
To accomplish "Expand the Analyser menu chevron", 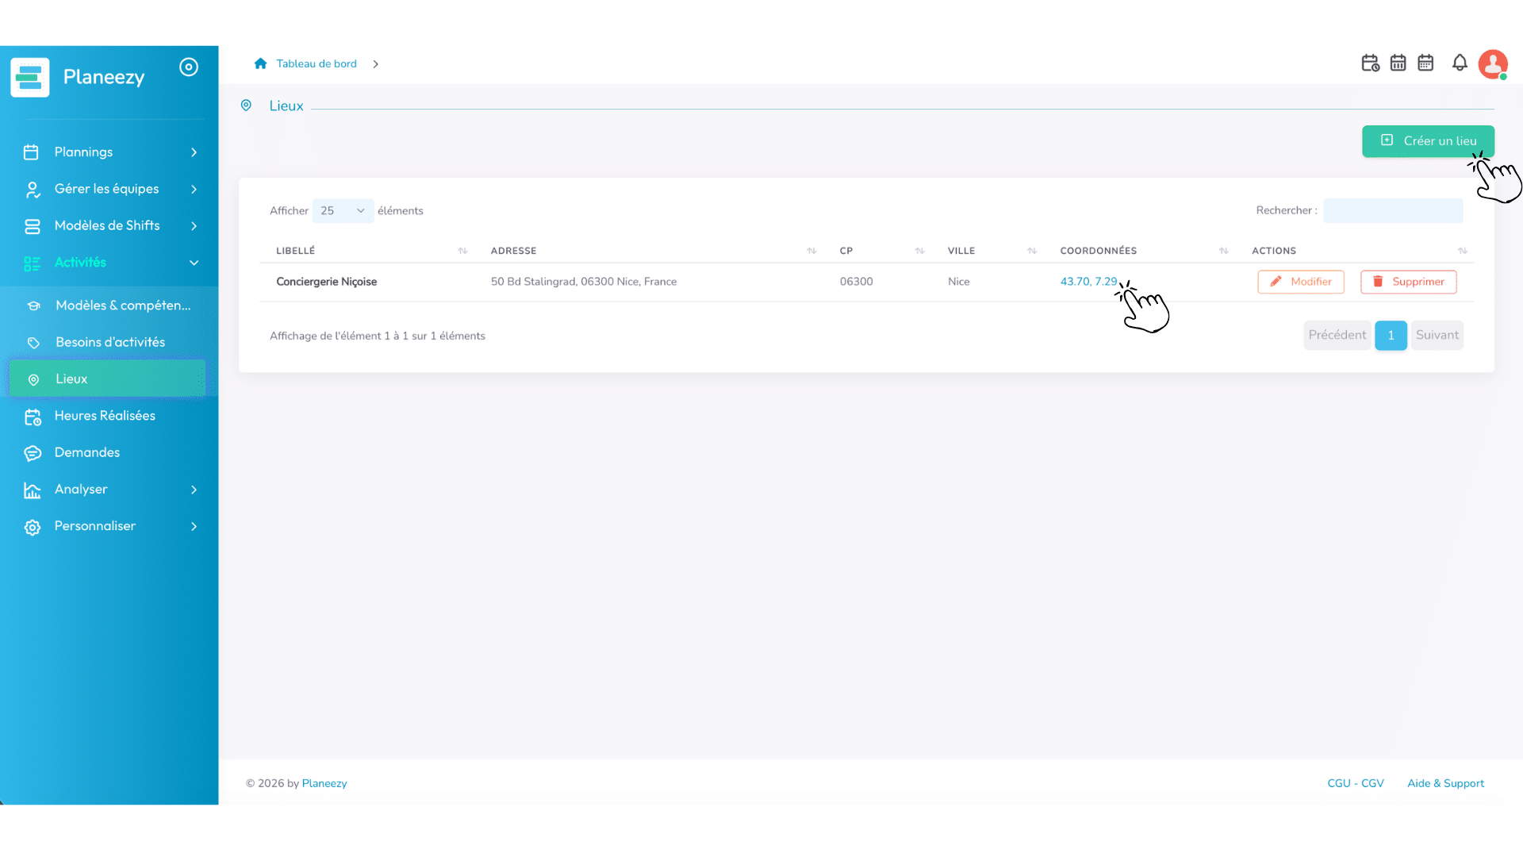I will coord(194,490).
